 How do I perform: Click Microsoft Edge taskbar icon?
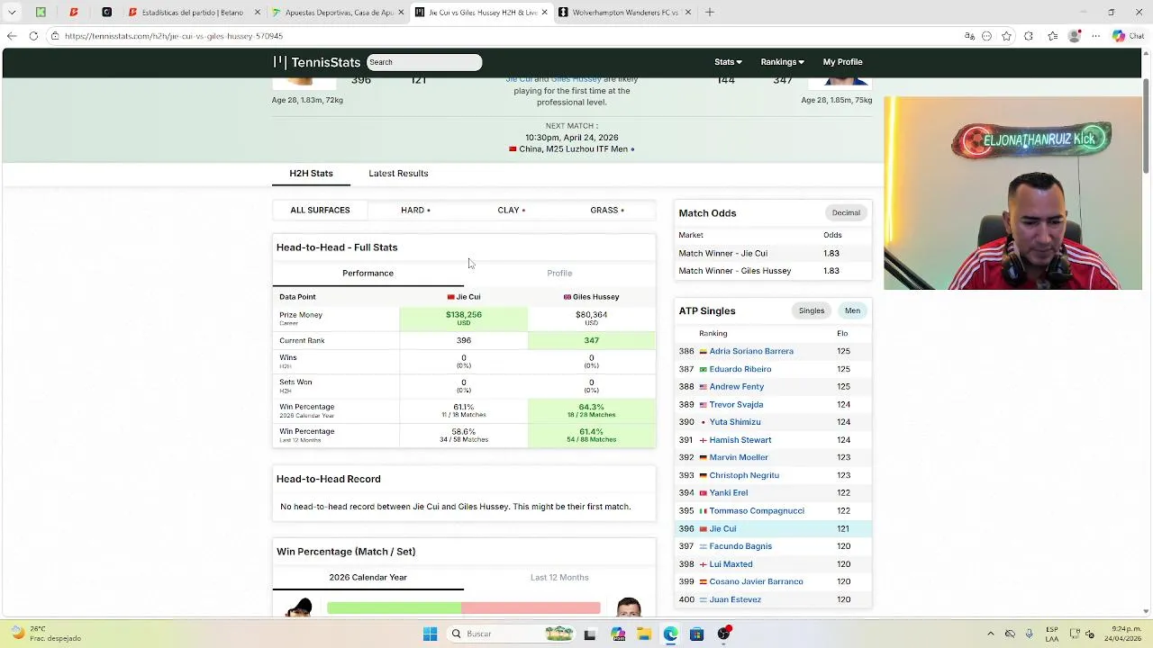pyautogui.click(x=670, y=634)
